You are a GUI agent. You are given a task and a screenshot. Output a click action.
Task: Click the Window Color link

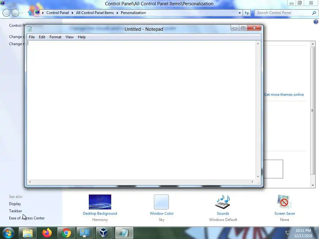162,213
